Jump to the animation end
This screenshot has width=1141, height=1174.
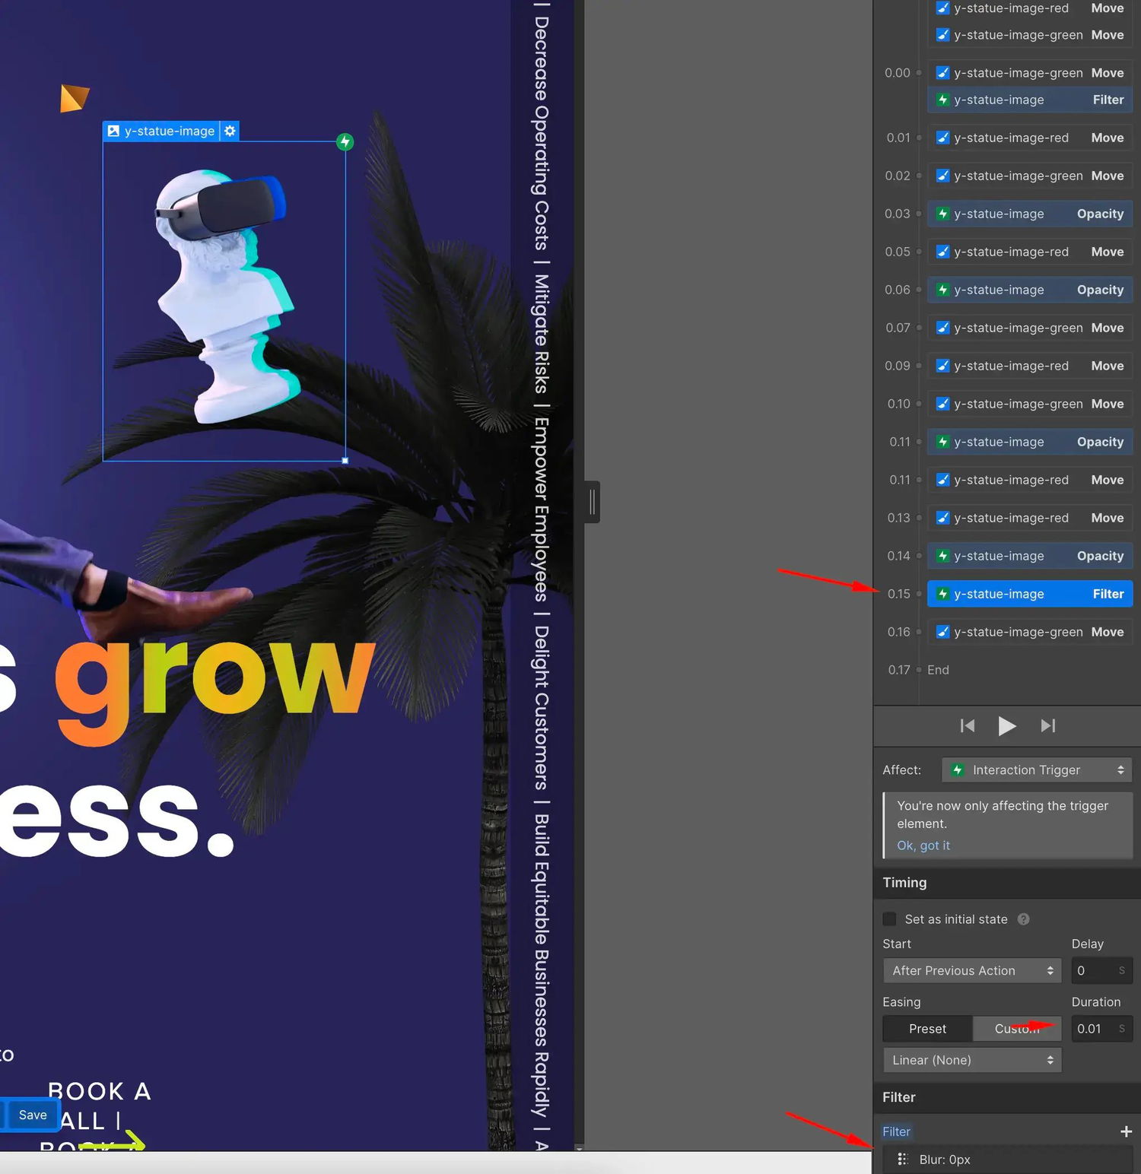click(1048, 726)
